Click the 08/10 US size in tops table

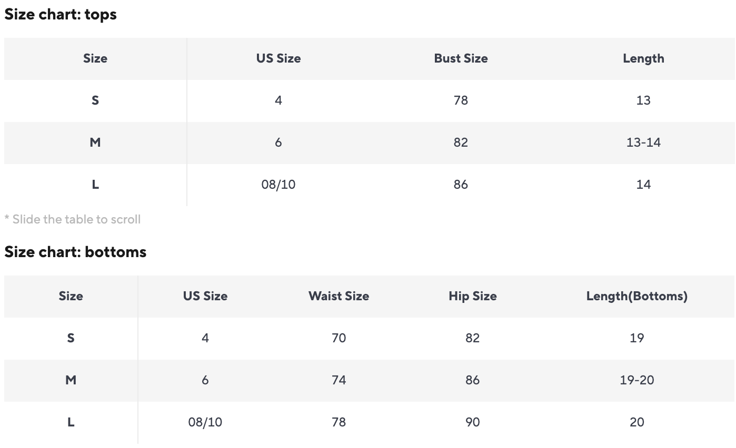(x=278, y=185)
